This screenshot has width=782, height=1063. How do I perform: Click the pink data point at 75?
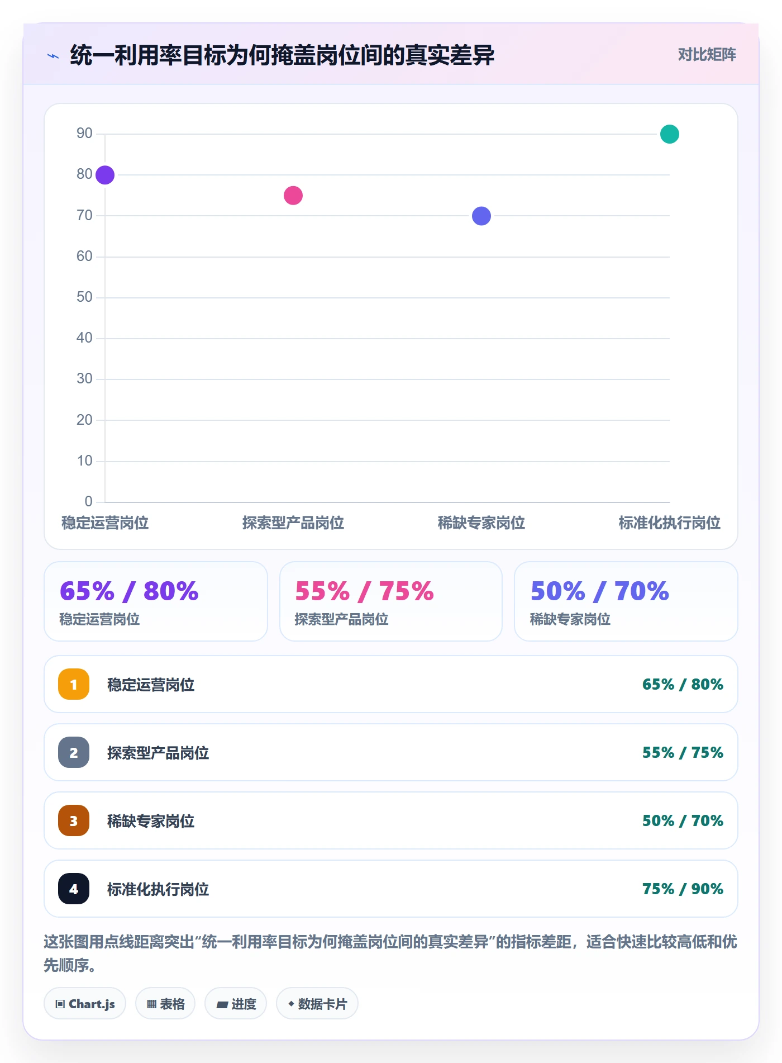pyautogui.click(x=293, y=196)
